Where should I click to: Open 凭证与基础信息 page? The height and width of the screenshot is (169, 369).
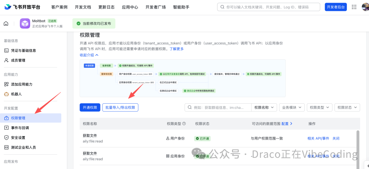click(23, 51)
